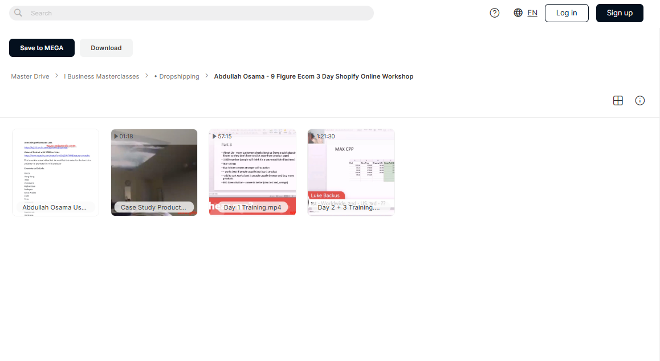The width and height of the screenshot is (660, 361).
Task: Navigate to I Business Masterclasses breadcrumb
Action: 101,76
